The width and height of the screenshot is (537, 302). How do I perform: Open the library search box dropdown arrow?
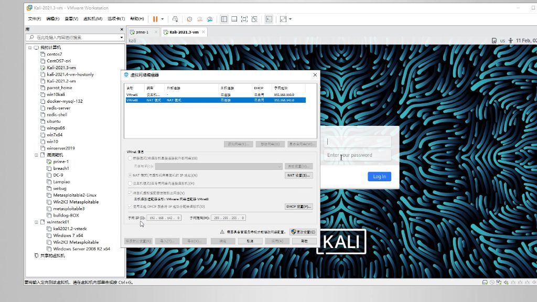(x=122, y=37)
